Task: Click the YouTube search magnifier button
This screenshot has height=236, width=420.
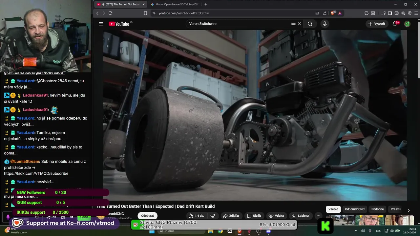Action: click(x=310, y=24)
